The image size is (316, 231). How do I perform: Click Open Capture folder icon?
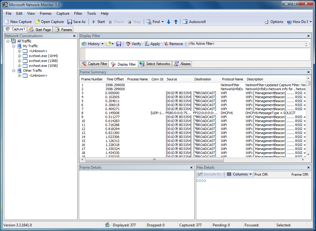pyautogui.click(x=37, y=22)
